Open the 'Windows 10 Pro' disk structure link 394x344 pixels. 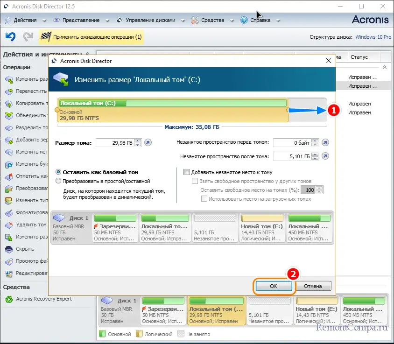373,37
